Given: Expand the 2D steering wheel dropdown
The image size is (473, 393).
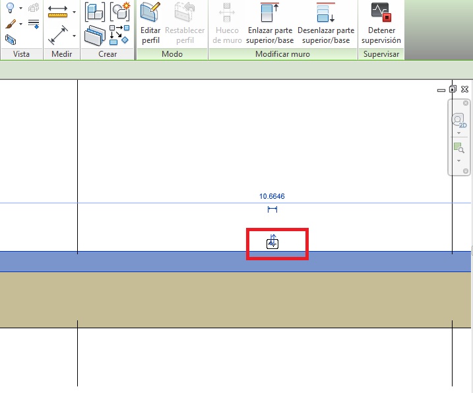Looking at the screenshot, I should tap(458, 133).
